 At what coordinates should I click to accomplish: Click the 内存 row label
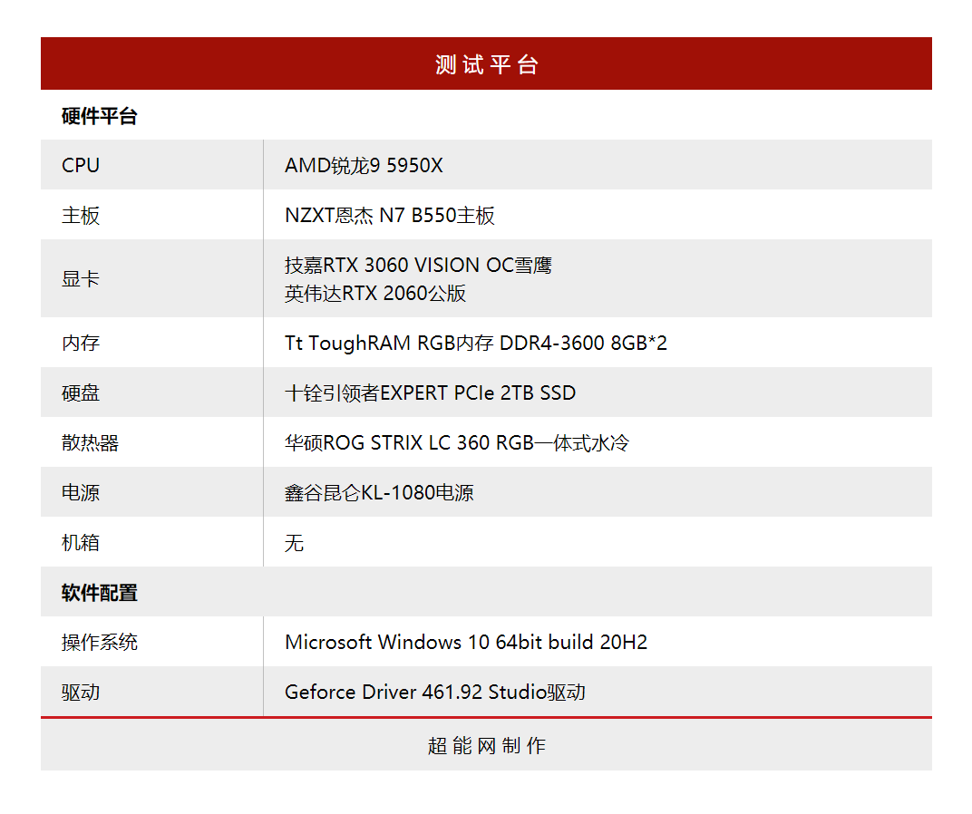pos(81,343)
